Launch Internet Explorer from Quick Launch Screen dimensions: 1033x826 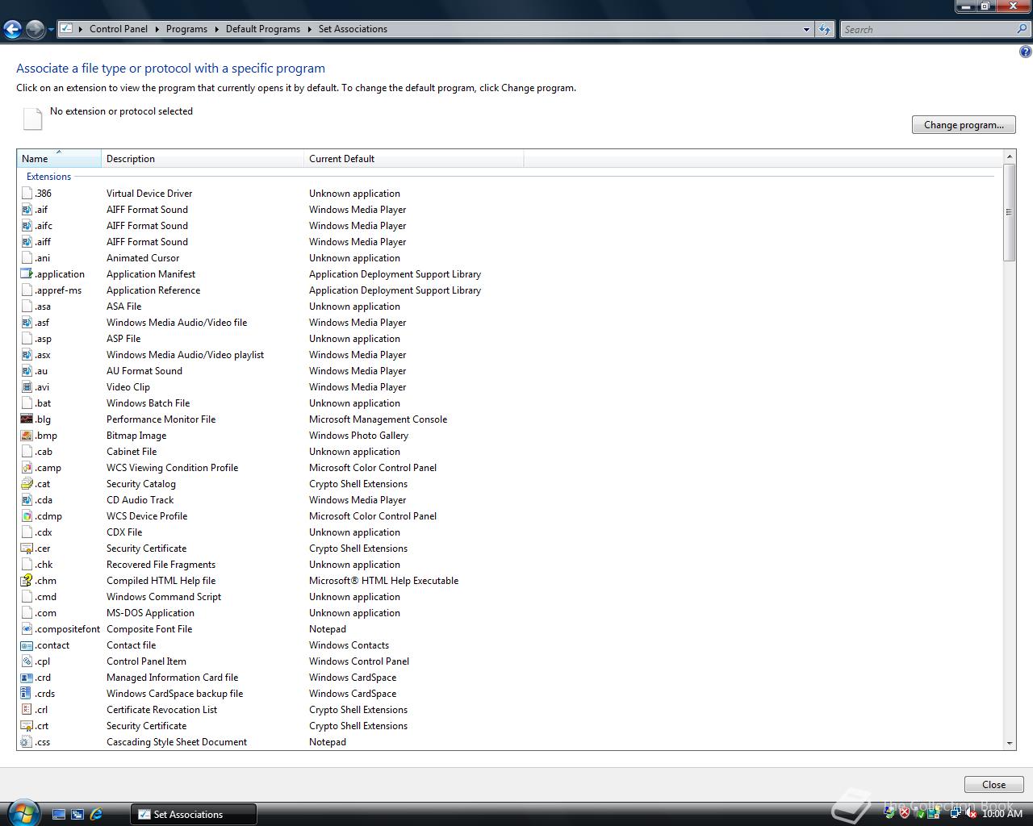point(96,814)
